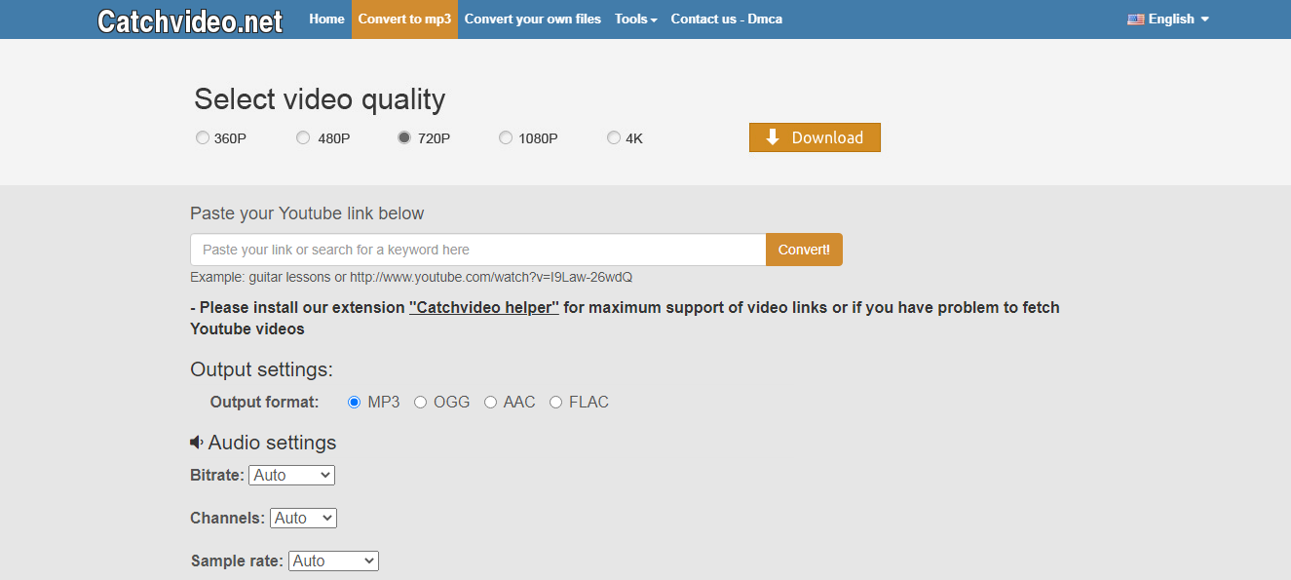Select 1080P video quality

click(506, 137)
